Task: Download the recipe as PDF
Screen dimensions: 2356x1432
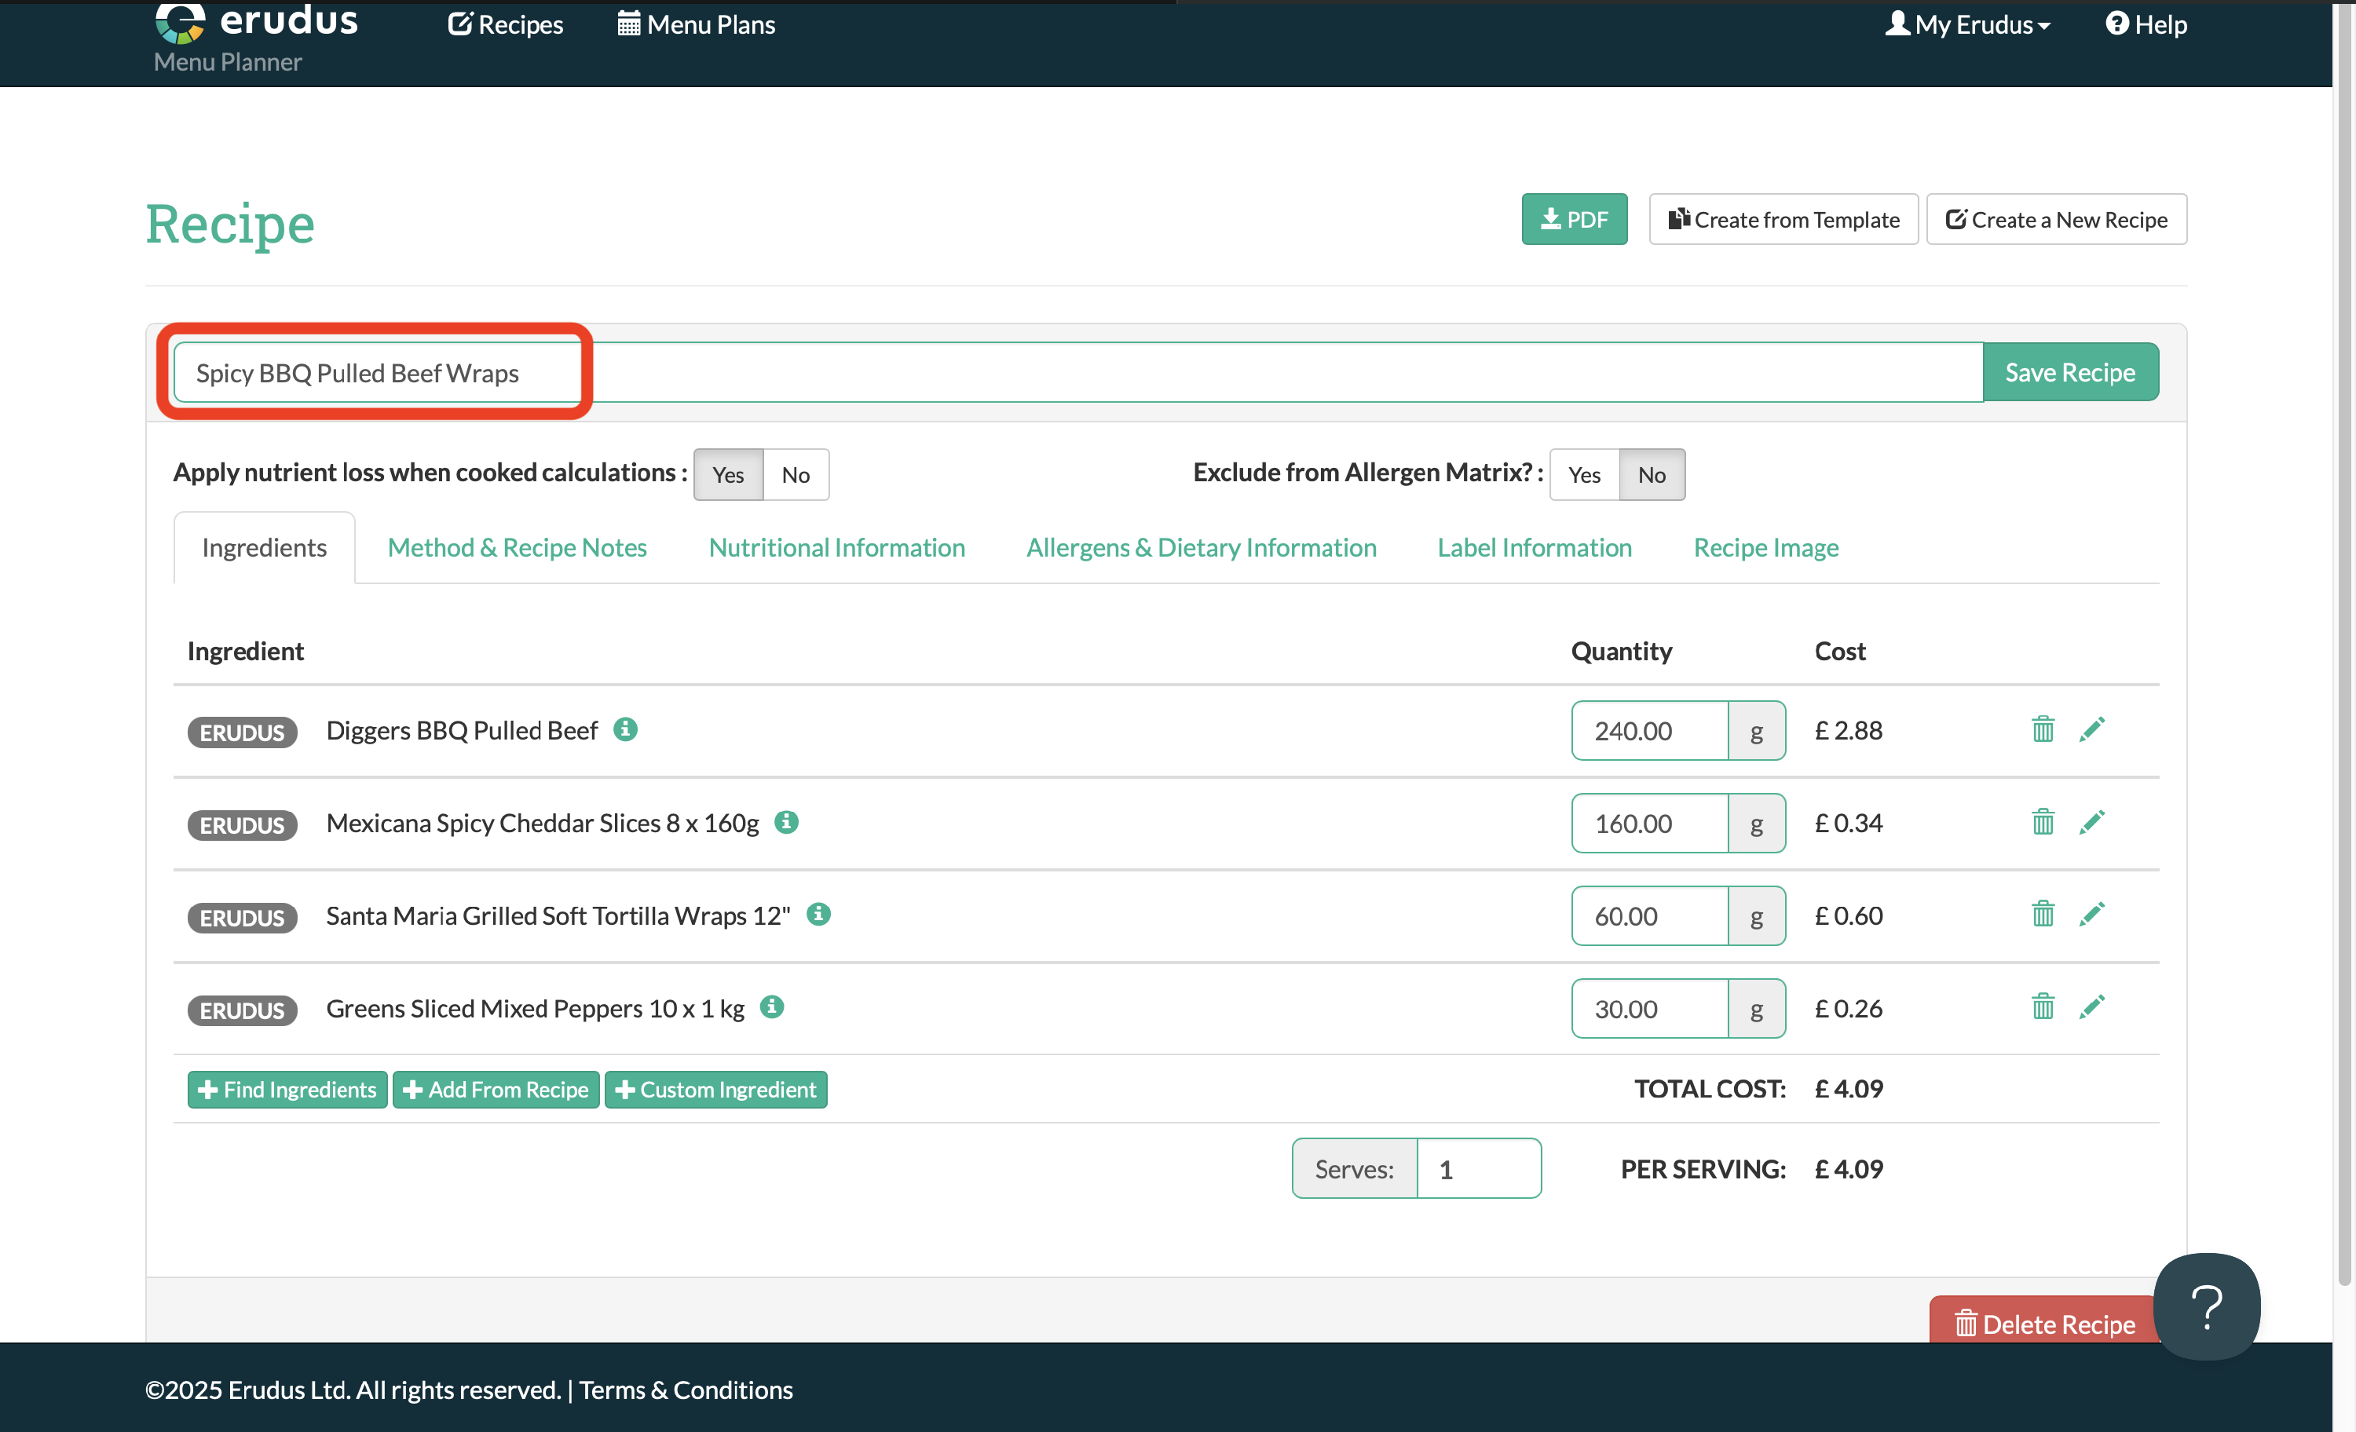Action: (1574, 220)
